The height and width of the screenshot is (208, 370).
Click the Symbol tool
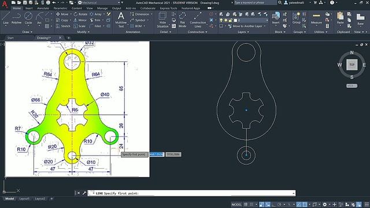pos(138,20)
